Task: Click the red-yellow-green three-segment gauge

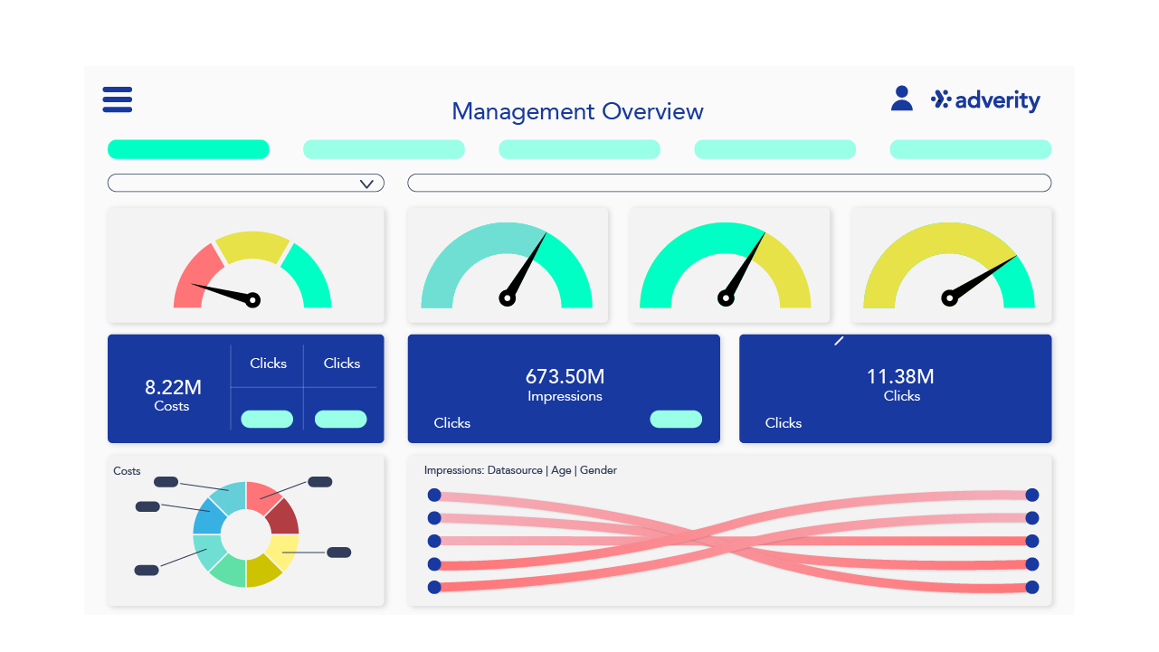Action: pyautogui.click(x=252, y=269)
